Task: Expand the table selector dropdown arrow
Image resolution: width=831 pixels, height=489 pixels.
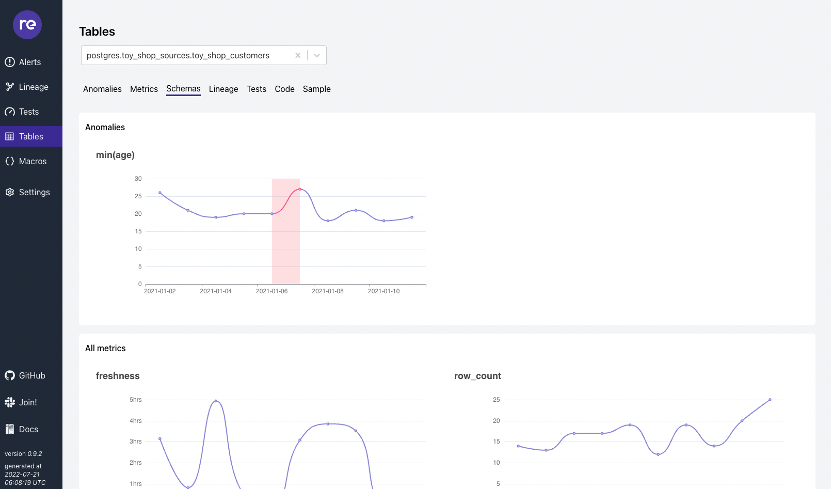Action: [317, 55]
